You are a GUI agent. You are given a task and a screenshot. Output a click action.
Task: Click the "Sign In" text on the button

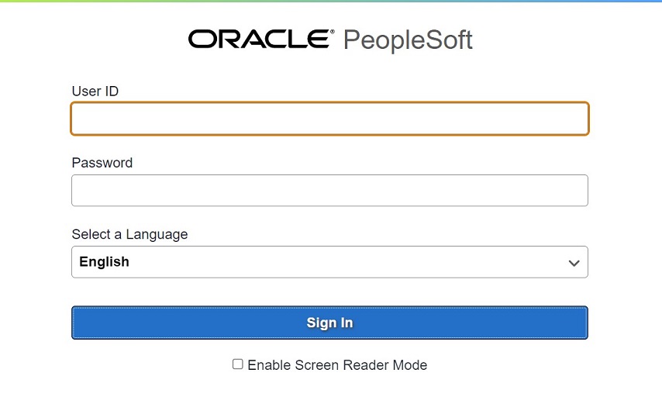click(329, 323)
